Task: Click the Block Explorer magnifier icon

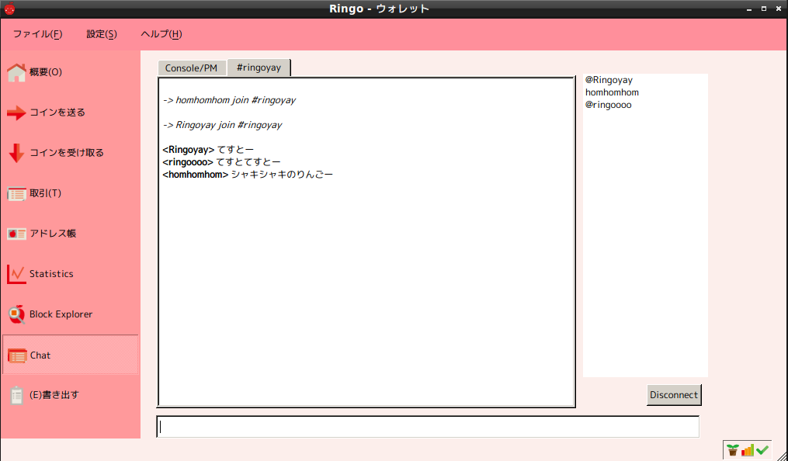Action: 16,314
